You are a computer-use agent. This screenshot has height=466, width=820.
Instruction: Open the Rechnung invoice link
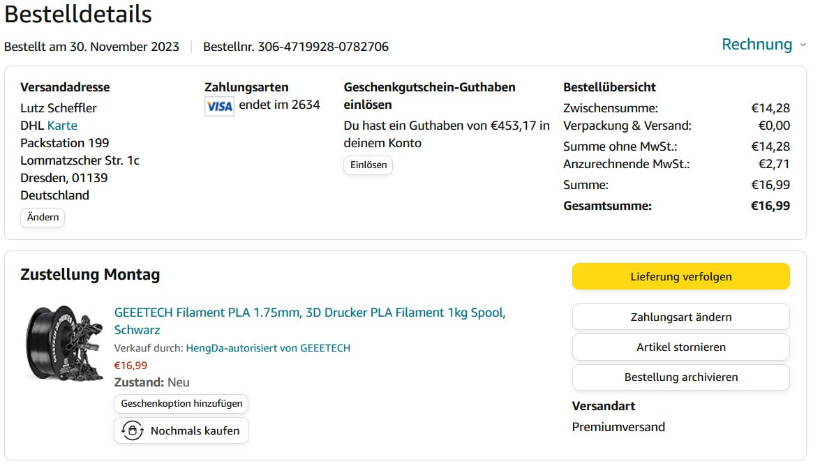tap(756, 45)
